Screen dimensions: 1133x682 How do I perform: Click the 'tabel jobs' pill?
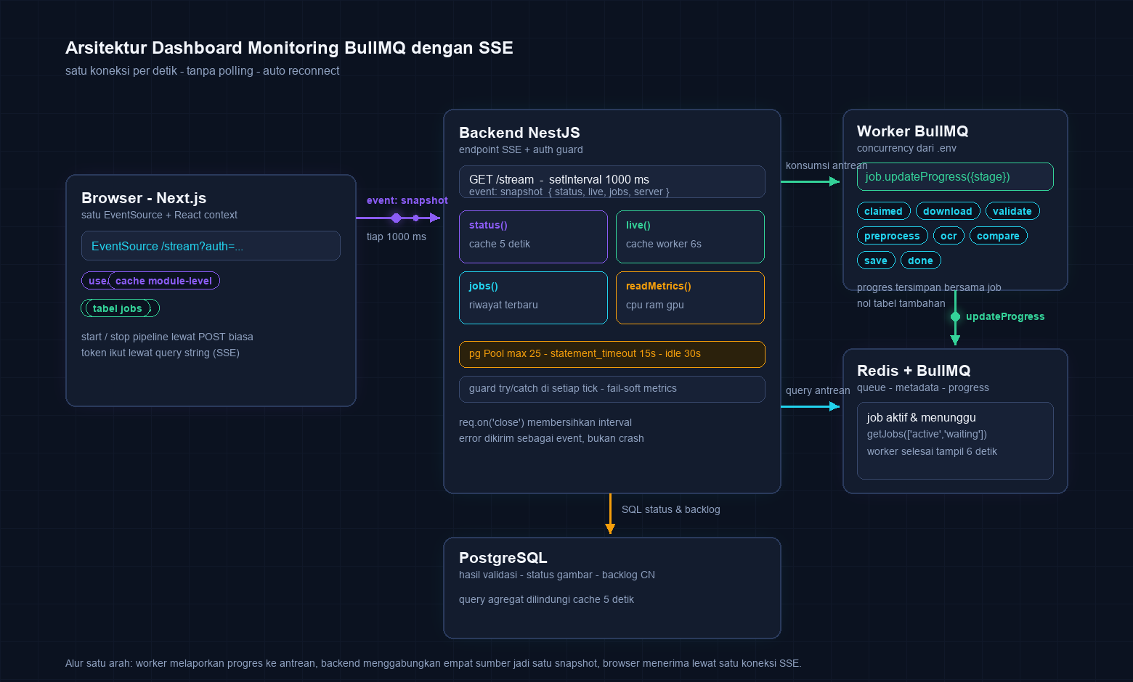coord(118,308)
